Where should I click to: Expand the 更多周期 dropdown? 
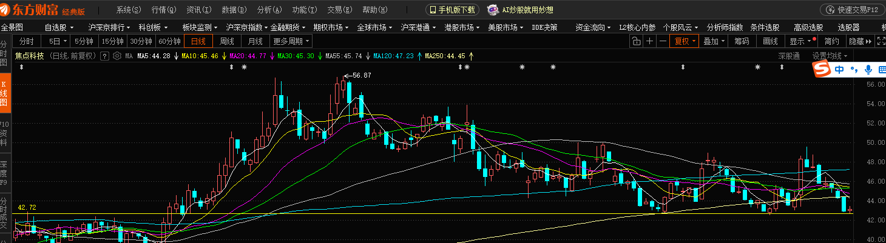[291, 41]
